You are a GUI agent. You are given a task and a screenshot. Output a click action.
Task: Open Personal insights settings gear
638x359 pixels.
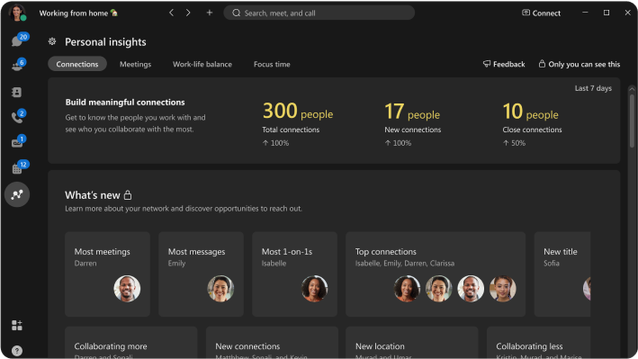coord(52,41)
